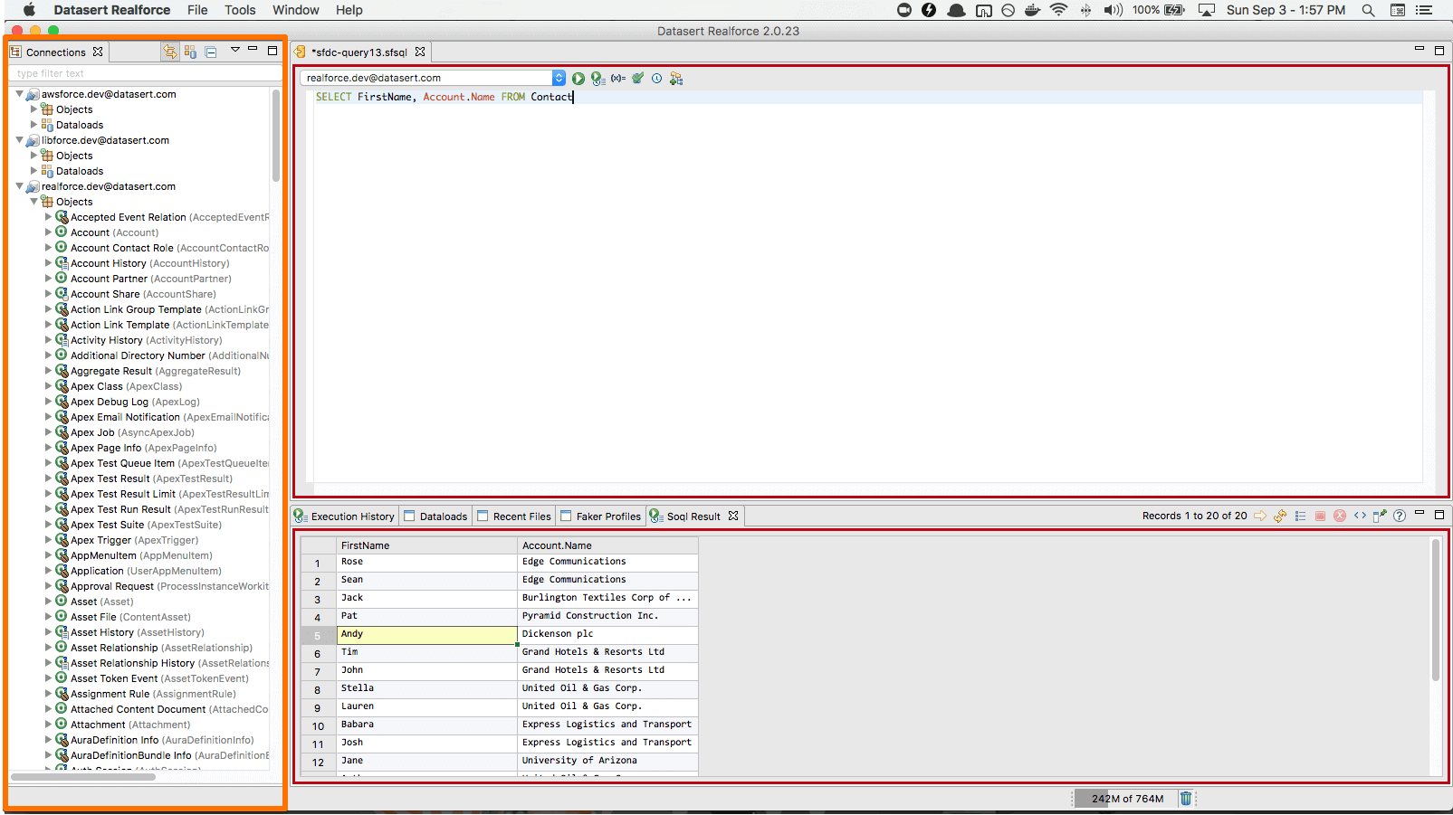Viewport: 1453px width, 815px height.
Task: Open help with the question mark icon
Action: [1400, 516]
